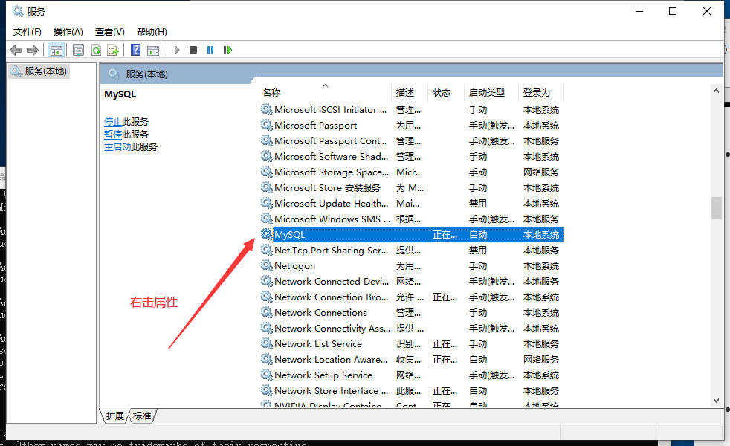The width and height of the screenshot is (730, 446).
Task: Select the MySQL service row
Action: (412, 234)
